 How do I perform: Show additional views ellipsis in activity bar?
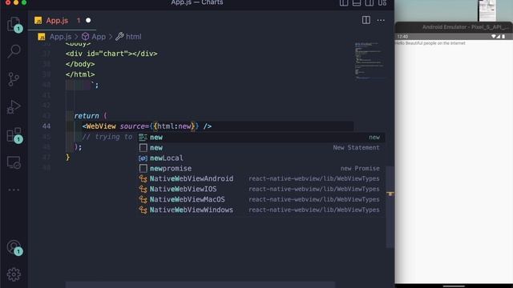[14, 190]
